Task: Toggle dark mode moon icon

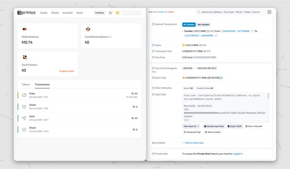Action: pos(110,13)
